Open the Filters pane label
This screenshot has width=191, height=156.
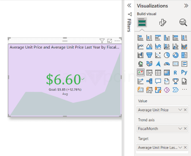pos(129,25)
